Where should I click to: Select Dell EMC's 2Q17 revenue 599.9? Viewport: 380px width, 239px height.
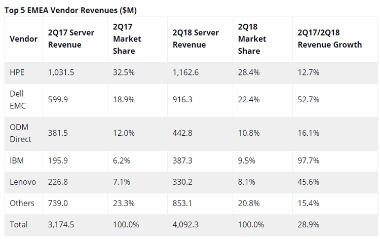58,100
